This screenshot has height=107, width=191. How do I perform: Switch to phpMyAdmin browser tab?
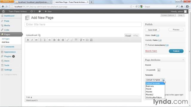tap(33, 2)
